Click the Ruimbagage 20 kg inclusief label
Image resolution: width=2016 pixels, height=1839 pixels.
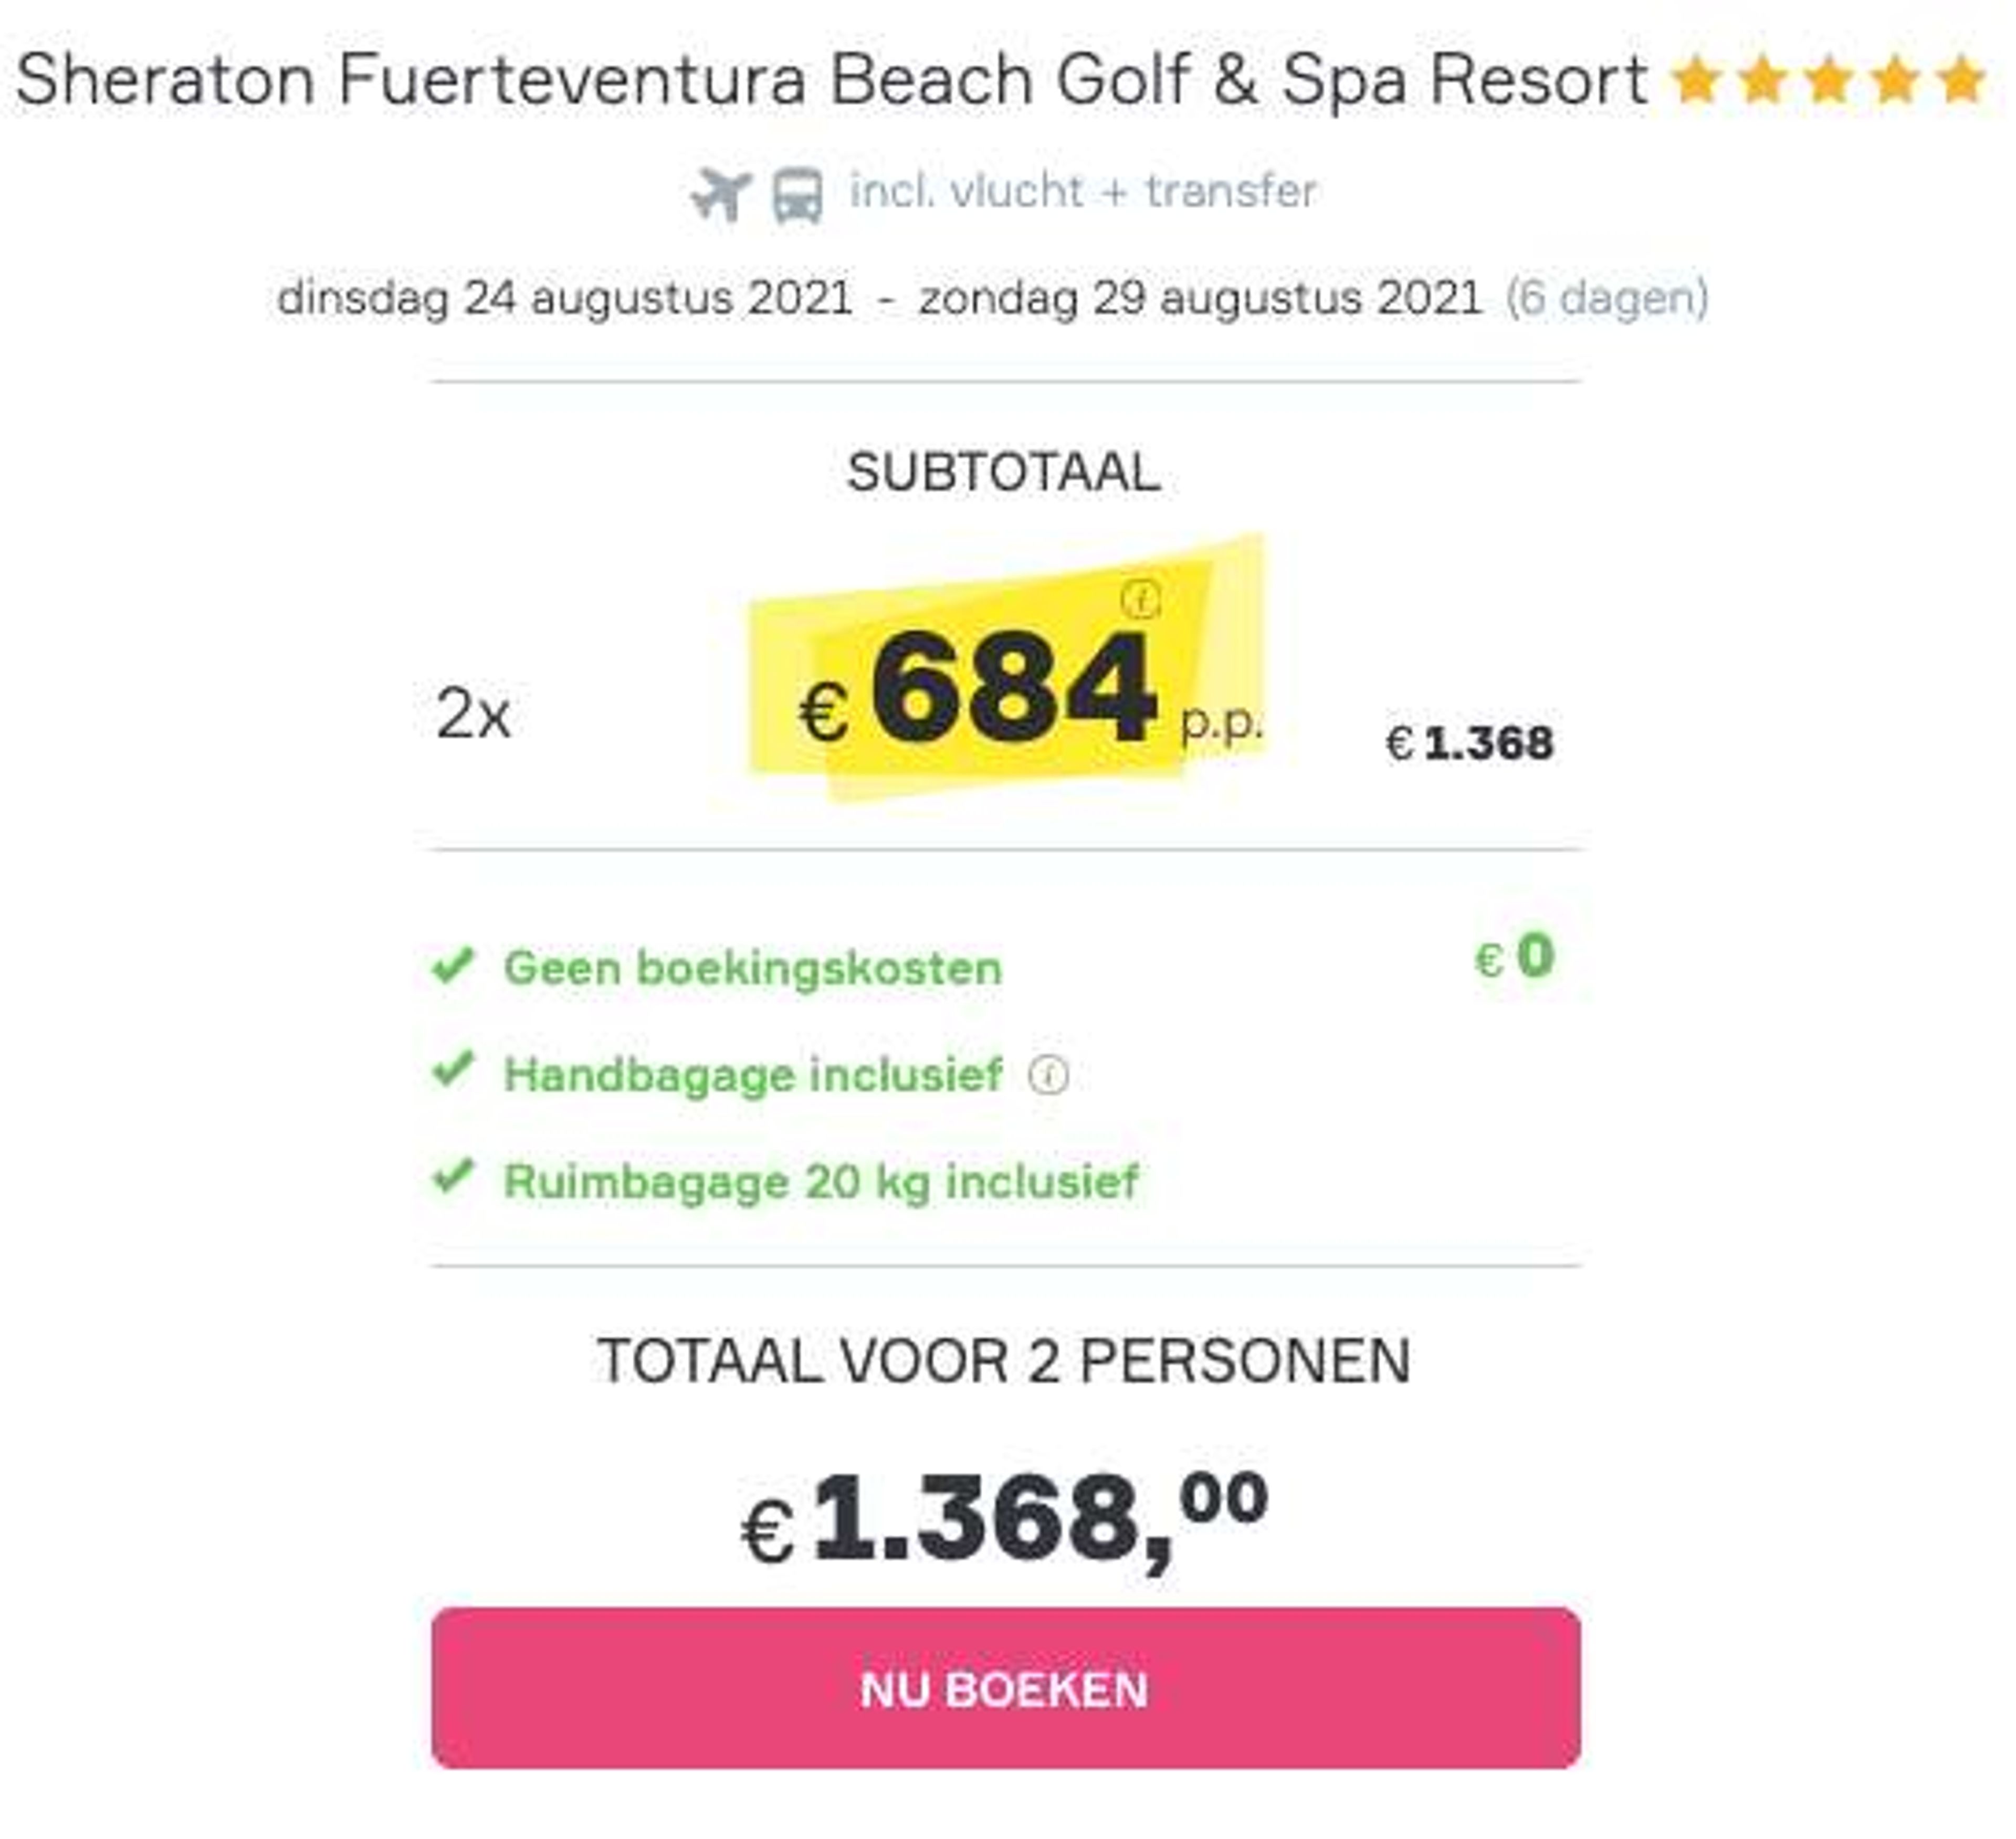click(821, 1182)
